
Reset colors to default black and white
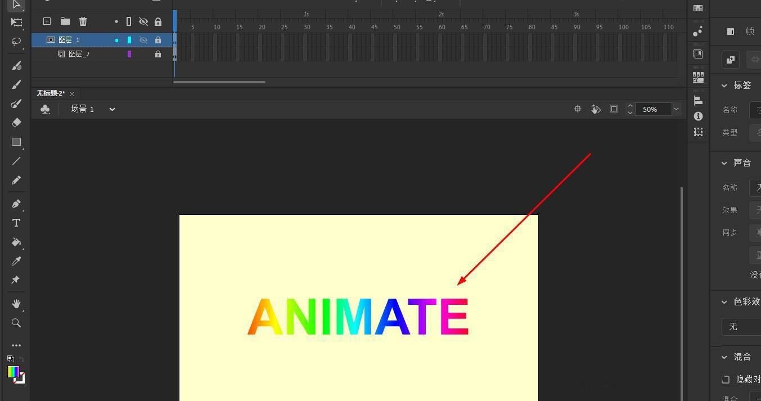11,359
